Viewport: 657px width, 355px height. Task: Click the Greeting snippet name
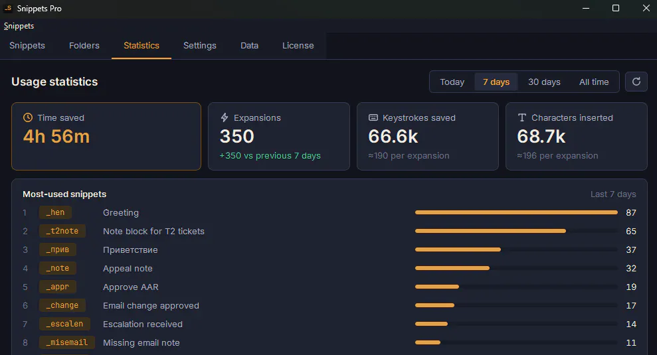click(x=121, y=212)
